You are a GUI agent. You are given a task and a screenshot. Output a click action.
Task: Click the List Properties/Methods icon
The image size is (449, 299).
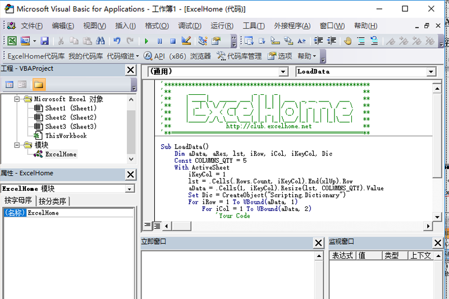(x=249, y=41)
